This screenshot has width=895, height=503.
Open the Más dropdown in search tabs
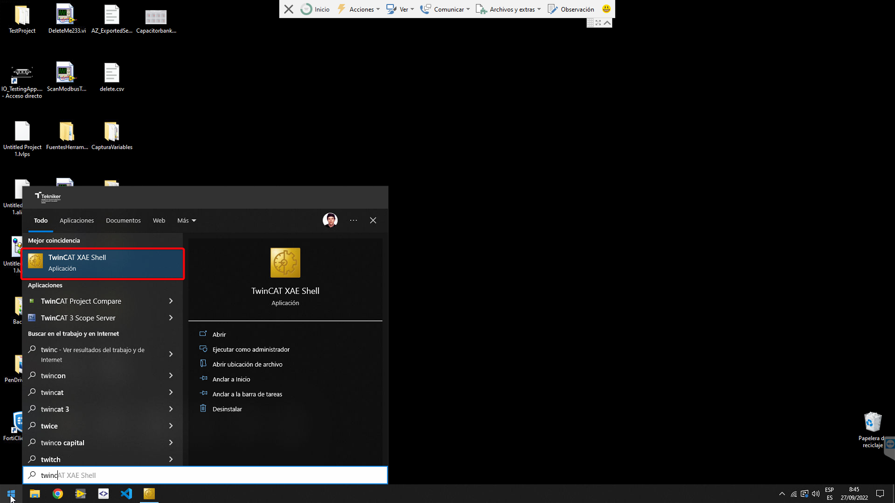tap(187, 220)
